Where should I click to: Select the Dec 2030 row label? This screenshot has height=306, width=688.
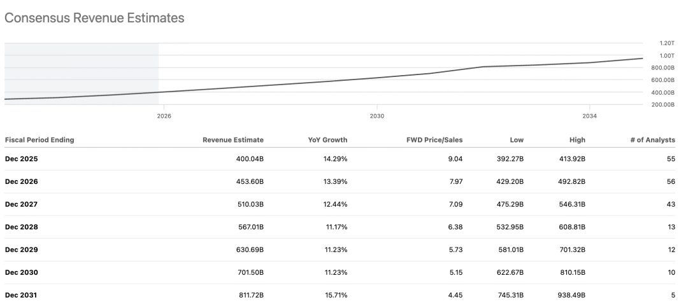[22, 272]
